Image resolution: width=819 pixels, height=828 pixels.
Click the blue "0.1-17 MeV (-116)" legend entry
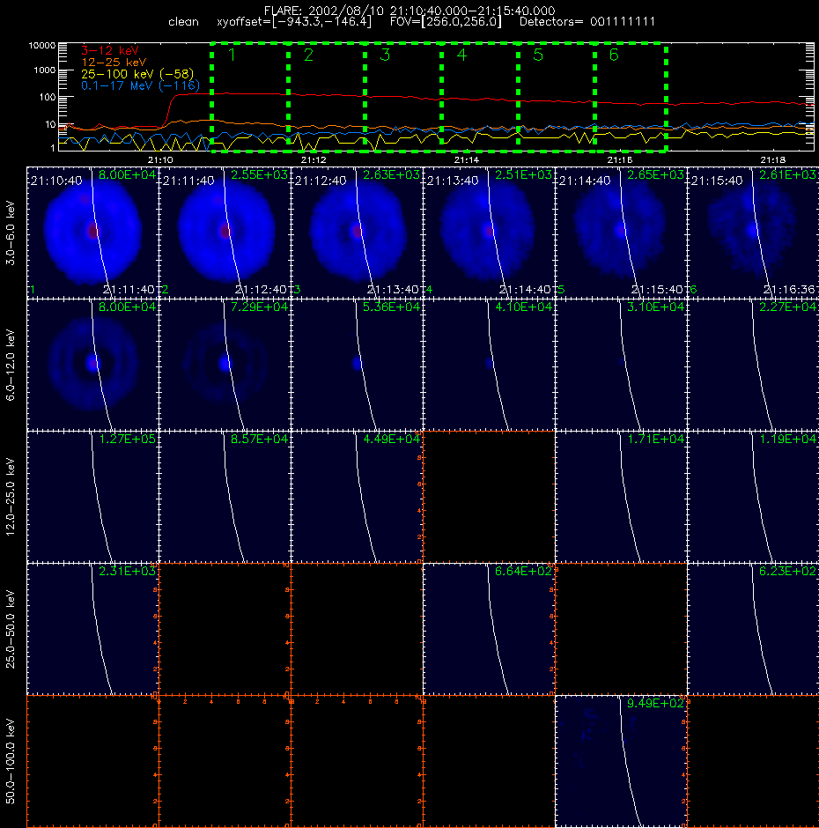(x=140, y=85)
